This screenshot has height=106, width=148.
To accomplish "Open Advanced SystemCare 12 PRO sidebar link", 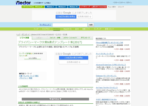I will point(111,65).
